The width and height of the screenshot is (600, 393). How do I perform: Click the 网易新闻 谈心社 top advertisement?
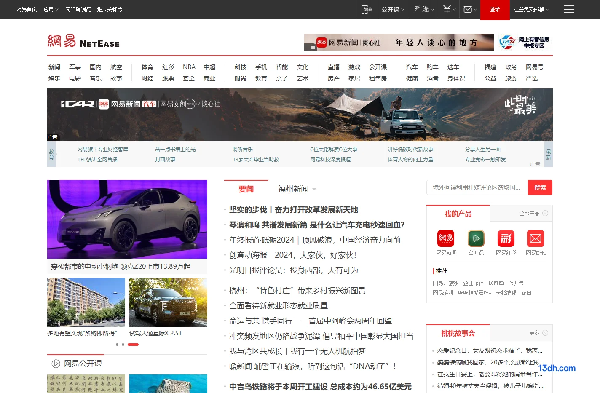(399, 42)
